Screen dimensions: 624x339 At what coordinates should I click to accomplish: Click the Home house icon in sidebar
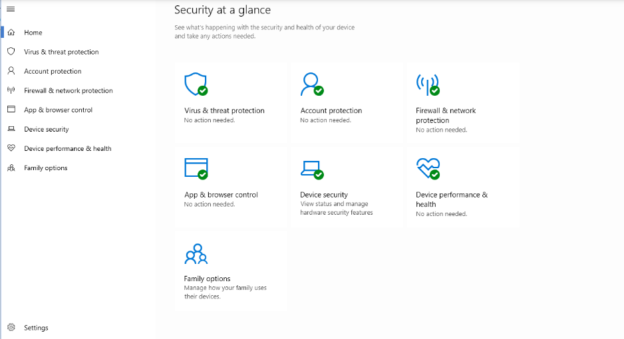11,32
